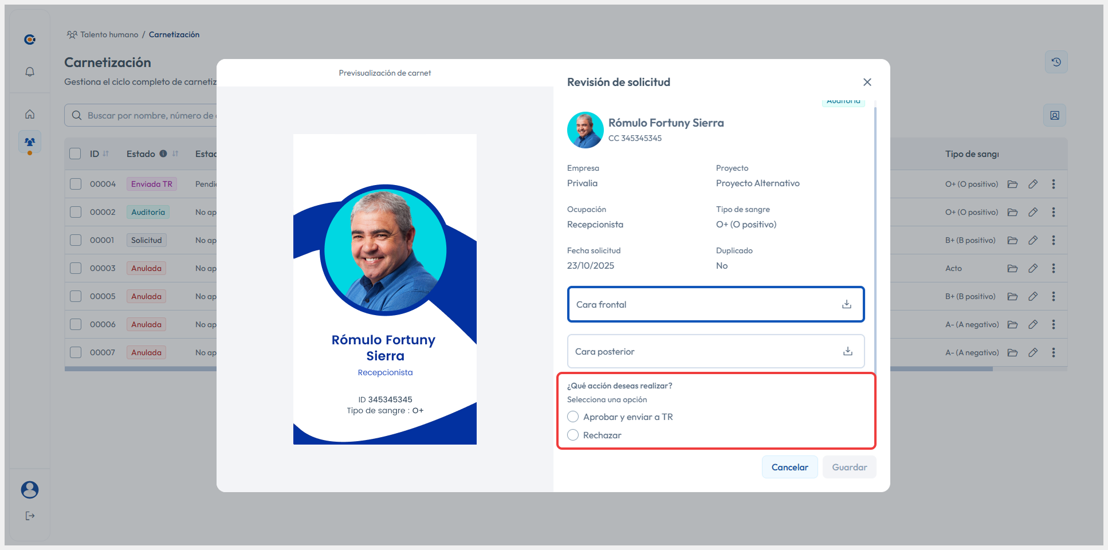Select the Rechazar option
The image size is (1108, 550).
(573, 435)
